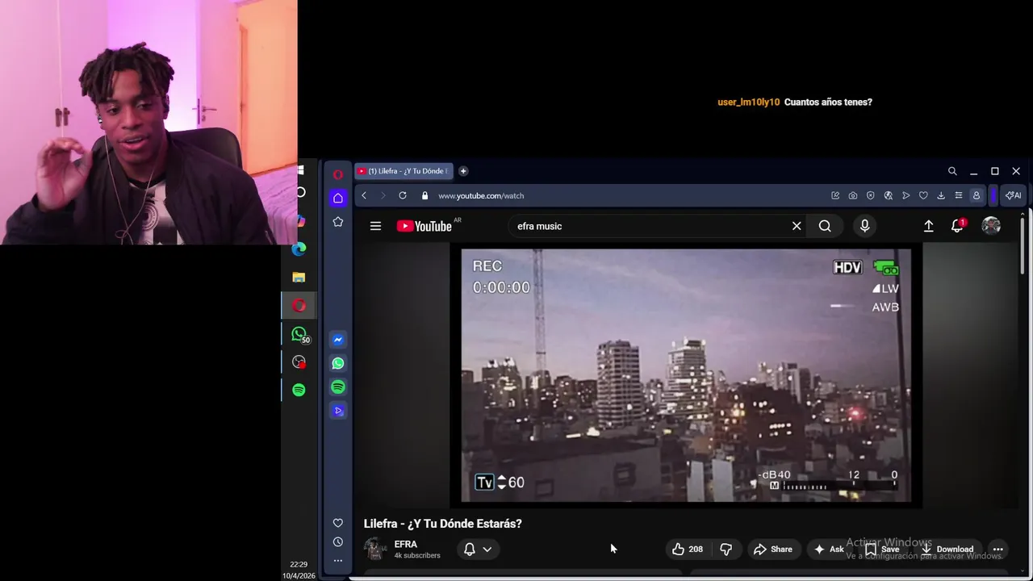Clear the YouTube search text
The height and width of the screenshot is (581, 1033).
pyautogui.click(x=797, y=226)
